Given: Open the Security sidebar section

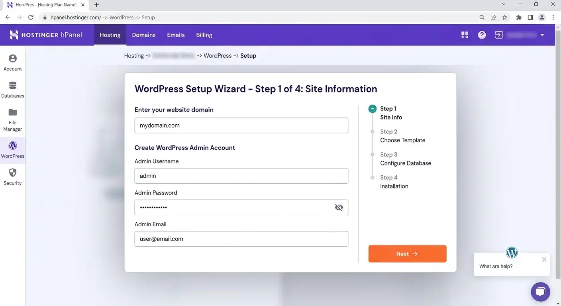Looking at the screenshot, I should click(13, 177).
